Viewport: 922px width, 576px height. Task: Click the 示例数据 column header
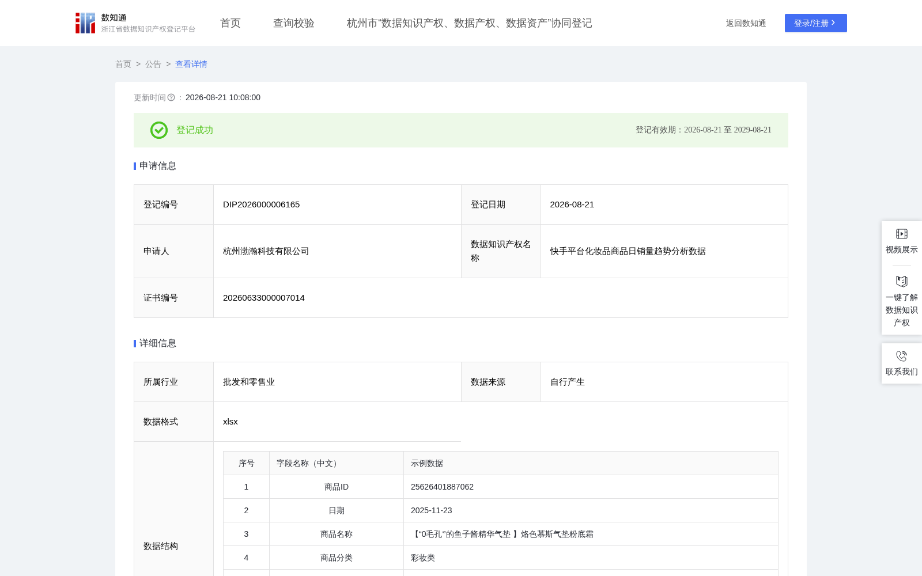click(x=591, y=463)
